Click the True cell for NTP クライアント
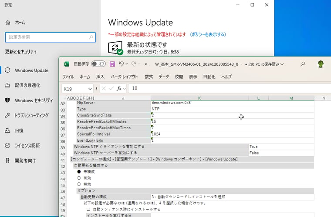The image size is (331, 217). [281, 147]
